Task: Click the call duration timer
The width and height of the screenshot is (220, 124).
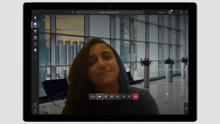Action: (x=93, y=96)
